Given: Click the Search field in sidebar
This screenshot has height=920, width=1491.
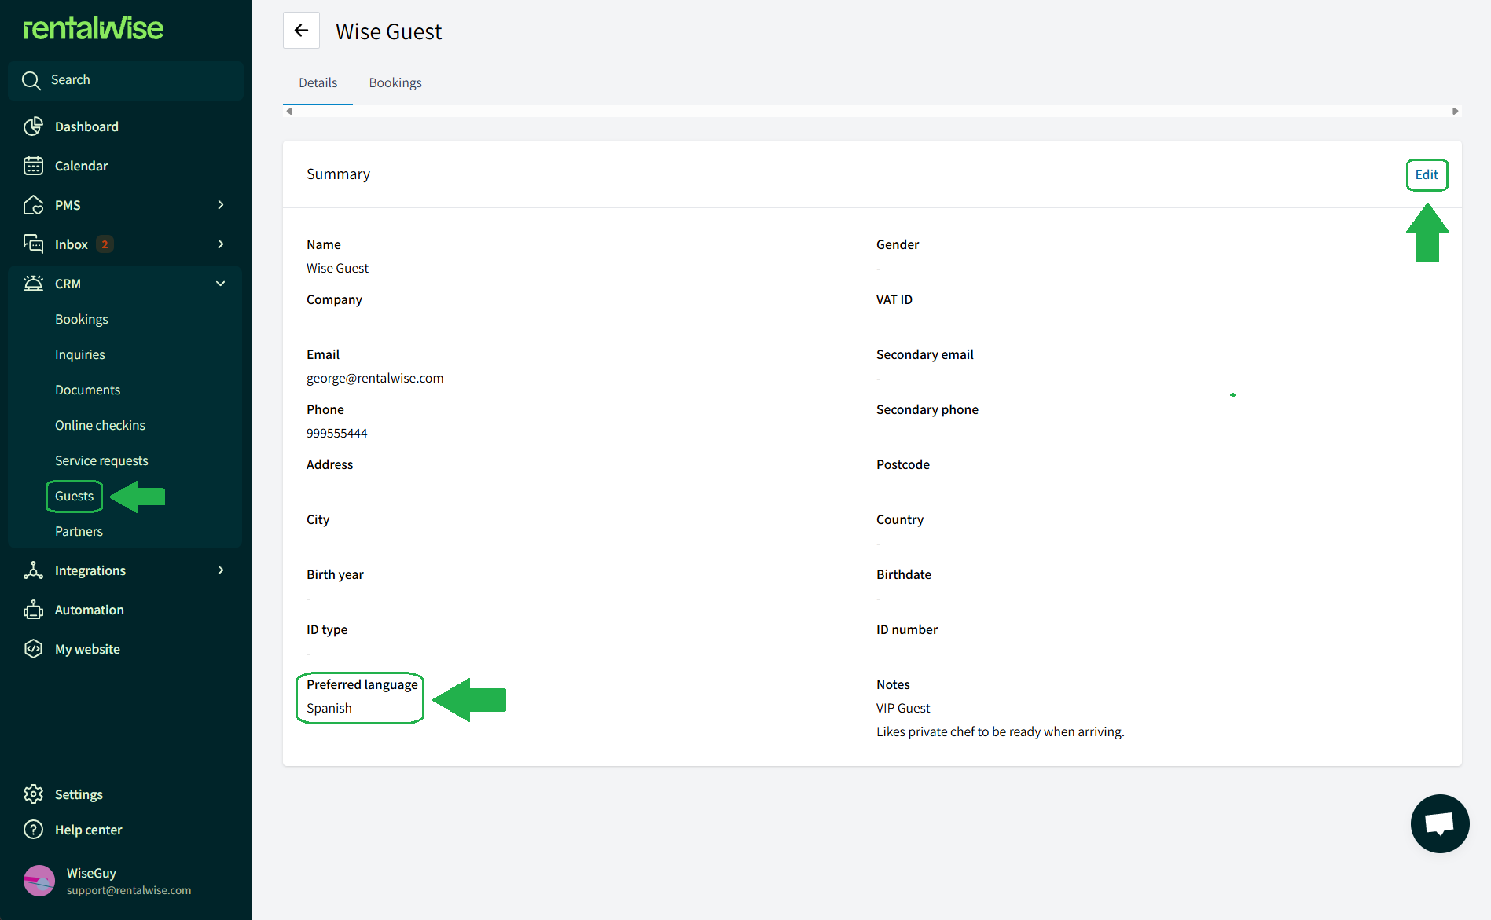Looking at the screenshot, I should [x=126, y=80].
